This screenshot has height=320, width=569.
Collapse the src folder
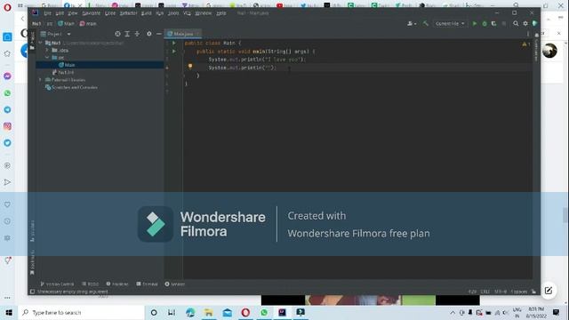coord(47,57)
